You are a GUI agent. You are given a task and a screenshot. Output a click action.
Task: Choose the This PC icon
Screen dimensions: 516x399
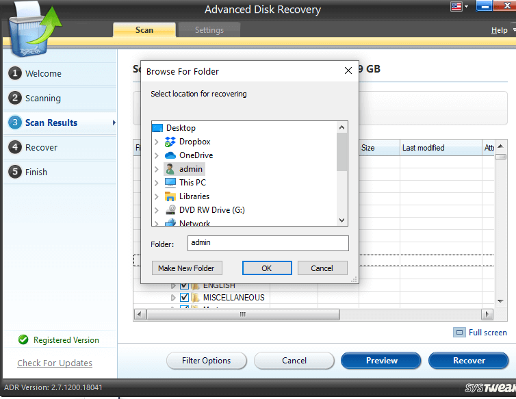(x=170, y=183)
